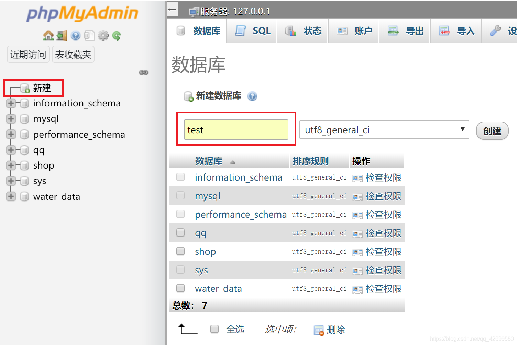Open water_data link in database table

click(218, 289)
